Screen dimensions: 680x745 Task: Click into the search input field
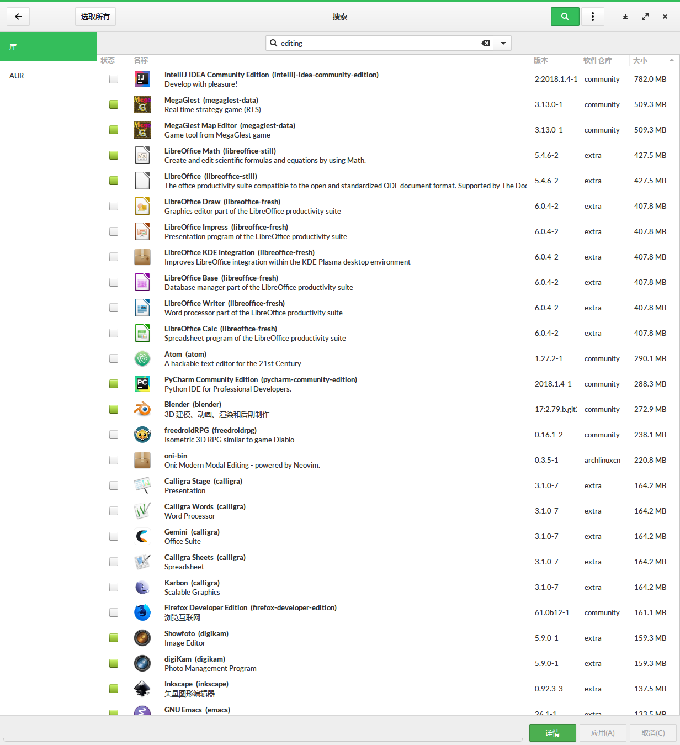[380, 43]
